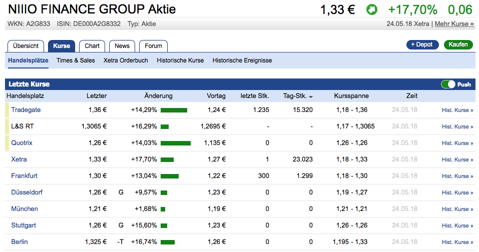Open Xetra Orderbuch submenu
479x252 pixels.
pos(126,60)
